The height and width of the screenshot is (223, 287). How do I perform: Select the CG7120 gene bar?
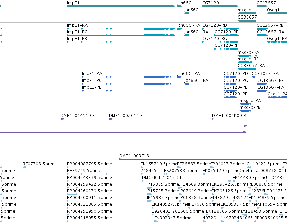tap(221, 6)
